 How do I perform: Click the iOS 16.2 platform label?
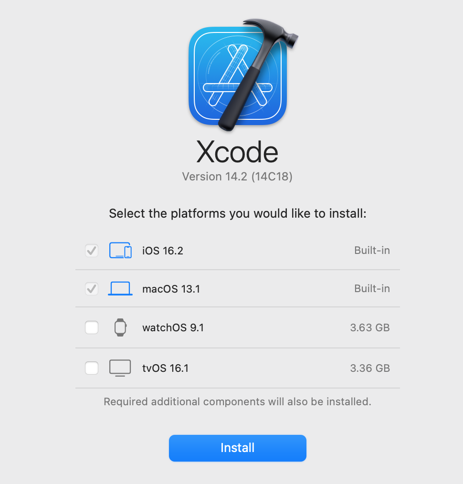click(163, 251)
